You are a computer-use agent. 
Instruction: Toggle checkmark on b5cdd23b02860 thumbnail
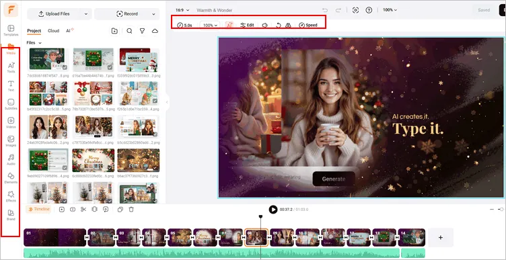pyautogui.click(x=155, y=134)
